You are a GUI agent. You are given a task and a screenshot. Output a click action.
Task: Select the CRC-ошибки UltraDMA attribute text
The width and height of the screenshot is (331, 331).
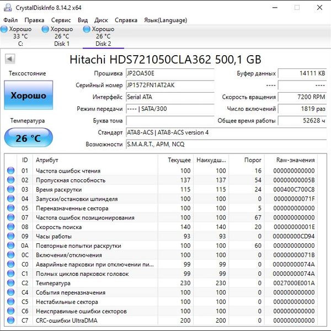pos(67,321)
